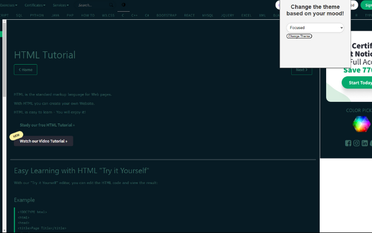Click the Home previous-page button

(26, 70)
